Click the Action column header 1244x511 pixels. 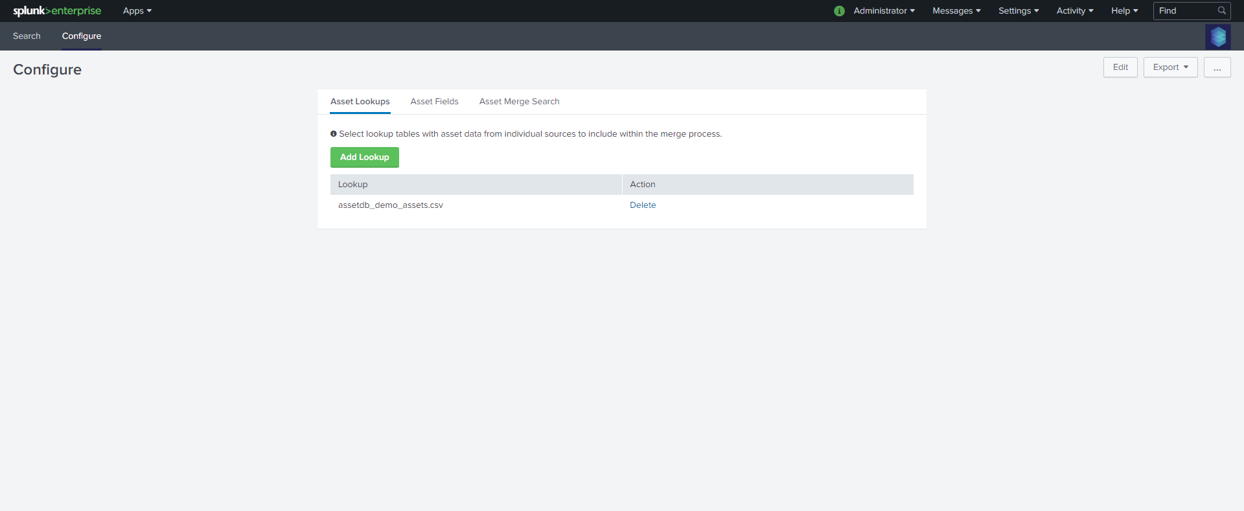768,185
